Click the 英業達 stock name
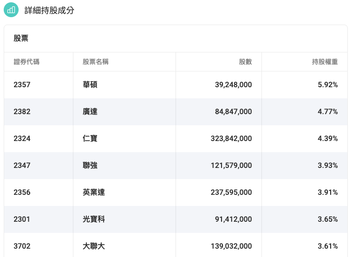352x257 pixels. pyautogui.click(x=94, y=192)
